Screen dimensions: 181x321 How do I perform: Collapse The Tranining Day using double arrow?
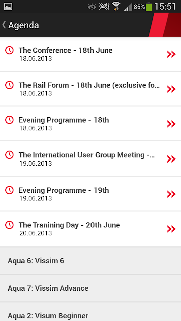click(171, 229)
